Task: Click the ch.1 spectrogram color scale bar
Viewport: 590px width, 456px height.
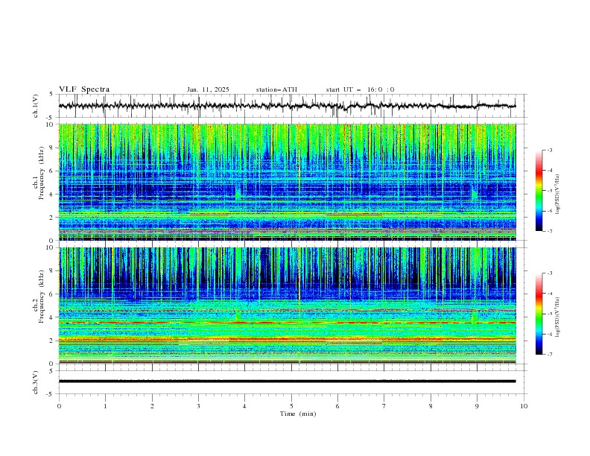Action: [x=539, y=191]
